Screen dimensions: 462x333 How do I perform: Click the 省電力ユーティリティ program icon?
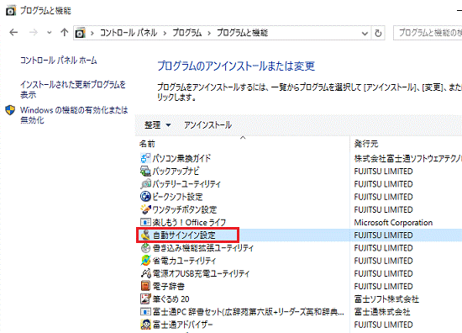coord(145,261)
